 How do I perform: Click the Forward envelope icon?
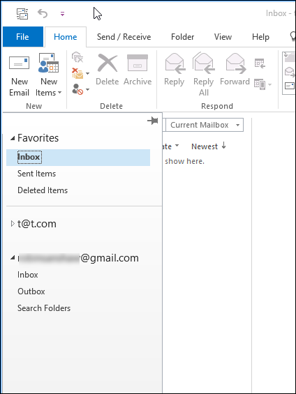[x=235, y=63]
